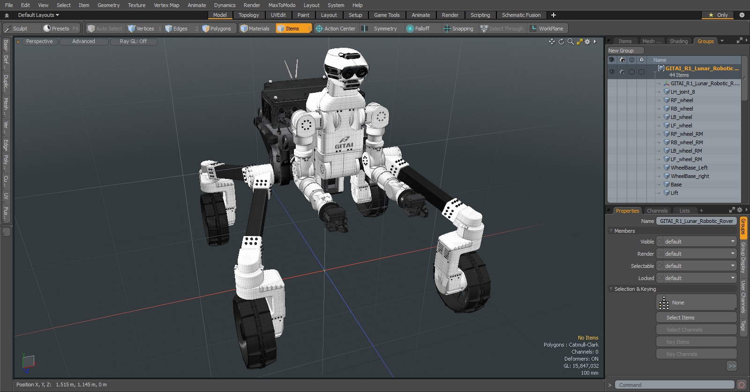
Task: Expand Properties panel with arrows icon
Action: pos(732,210)
